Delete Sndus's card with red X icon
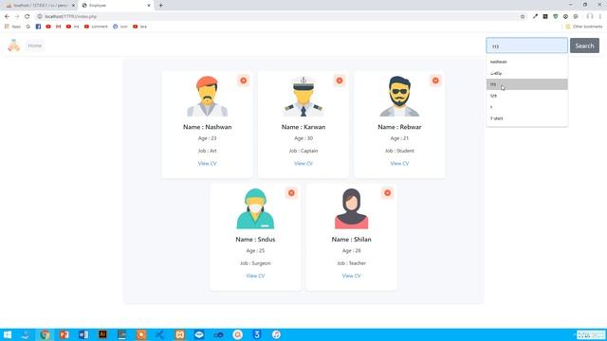The height and width of the screenshot is (341, 607). click(x=291, y=193)
